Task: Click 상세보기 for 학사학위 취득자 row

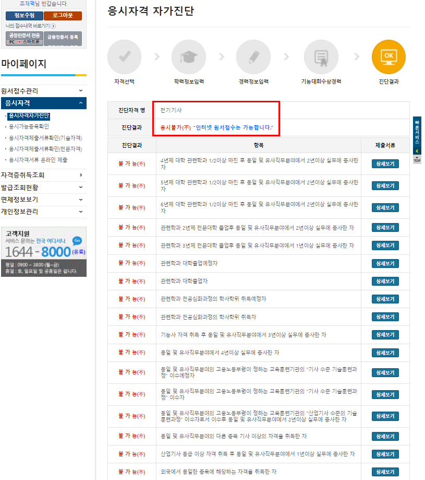Action: click(385, 317)
